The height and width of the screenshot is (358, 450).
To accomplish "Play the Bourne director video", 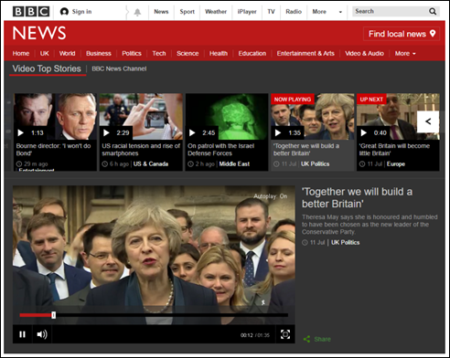I will pyautogui.click(x=21, y=132).
